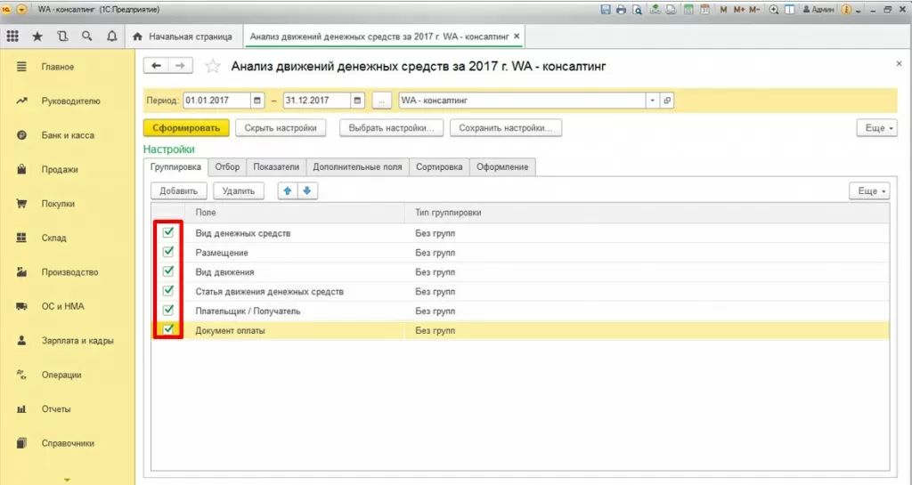Click the start date field 01.01.2017
912x485 pixels.
tap(217, 101)
